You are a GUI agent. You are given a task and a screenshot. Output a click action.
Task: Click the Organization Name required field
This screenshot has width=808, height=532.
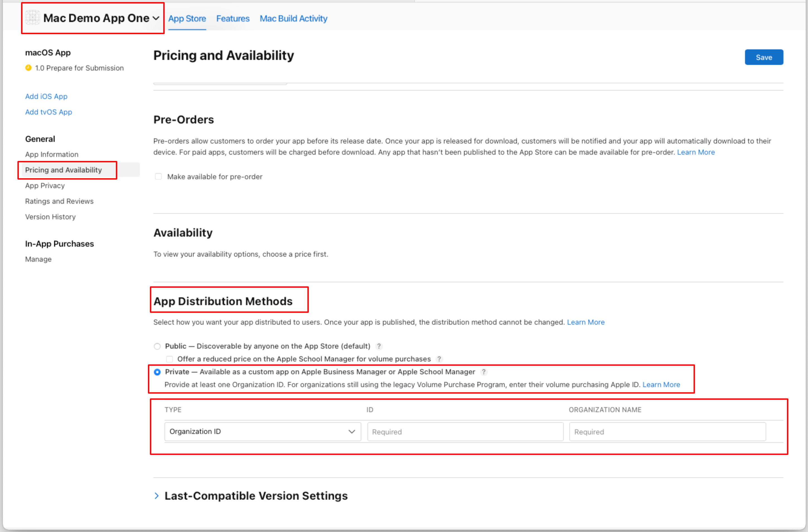tap(667, 432)
